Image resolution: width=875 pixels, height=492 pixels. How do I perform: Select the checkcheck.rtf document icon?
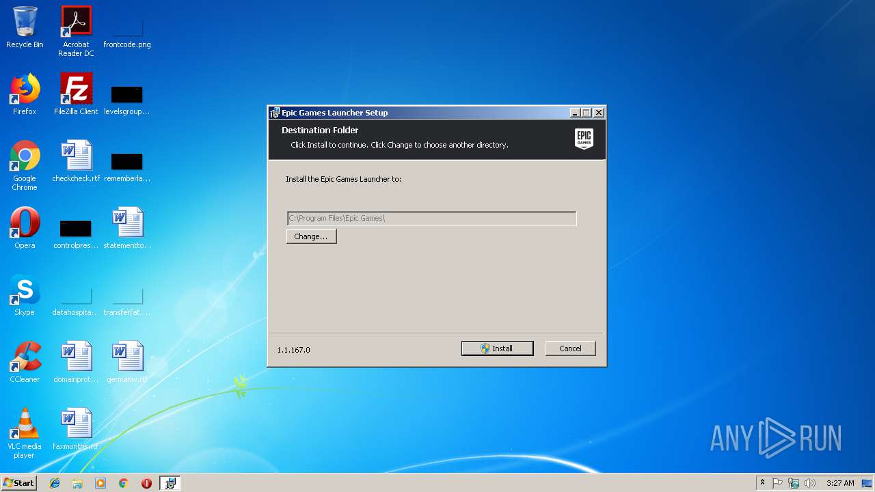click(x=76, y=161)
